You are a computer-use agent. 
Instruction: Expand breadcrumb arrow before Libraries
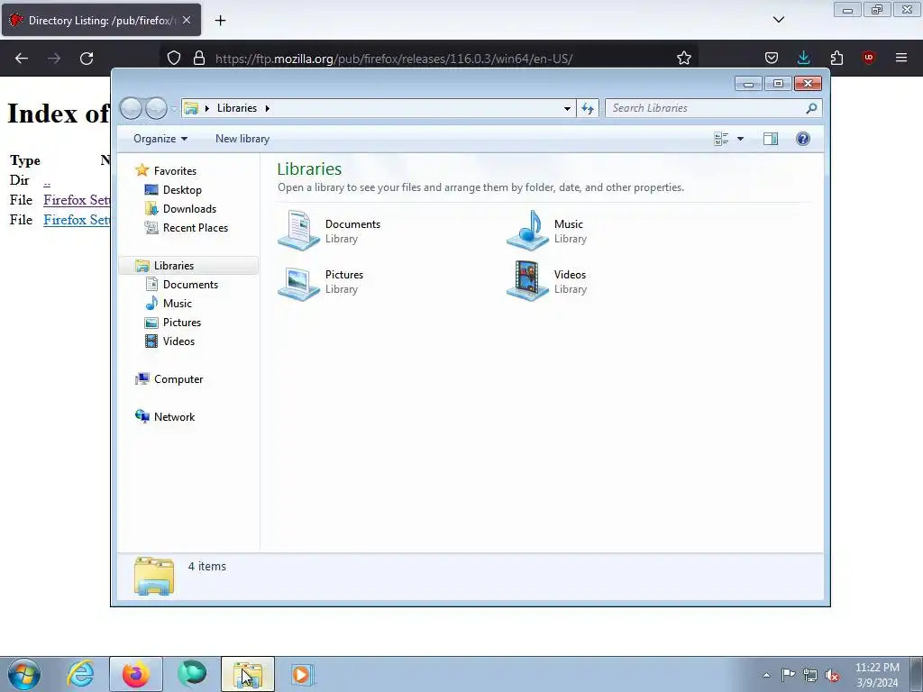pos(206,108)
